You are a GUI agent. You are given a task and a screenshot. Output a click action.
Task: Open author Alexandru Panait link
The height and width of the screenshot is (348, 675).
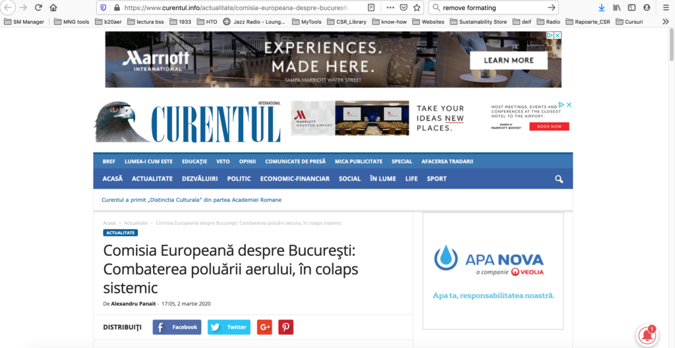pyautogui.click(x=134, y=304)
